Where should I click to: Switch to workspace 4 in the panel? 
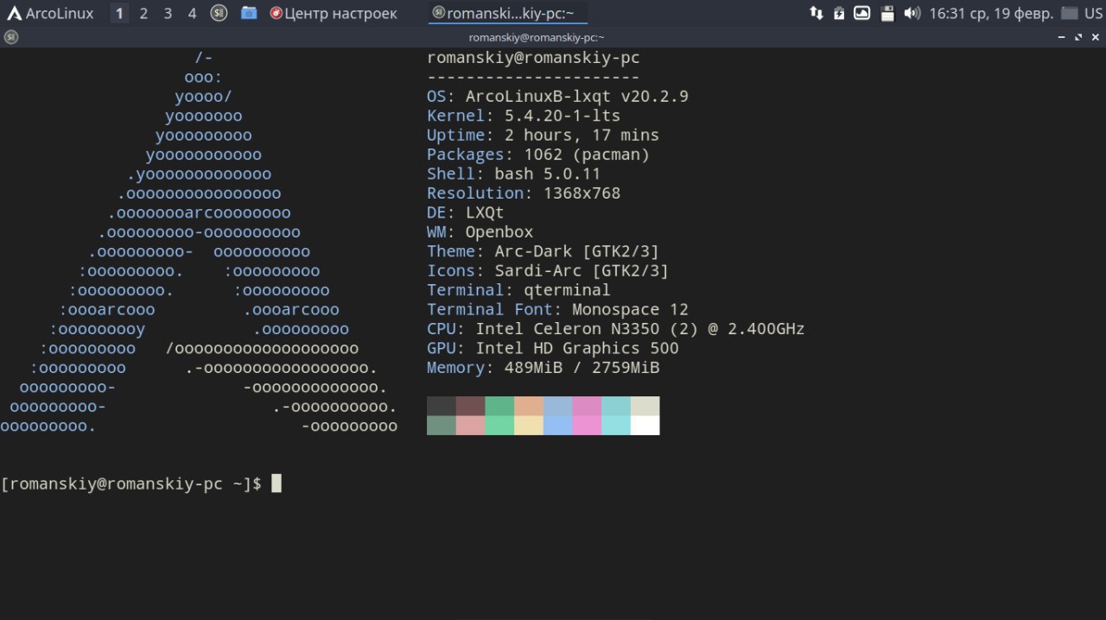[x=192, y=13]
